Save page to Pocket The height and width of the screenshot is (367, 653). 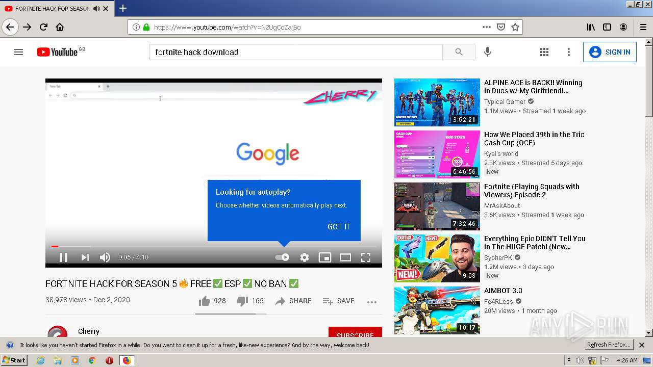[501, 27]
